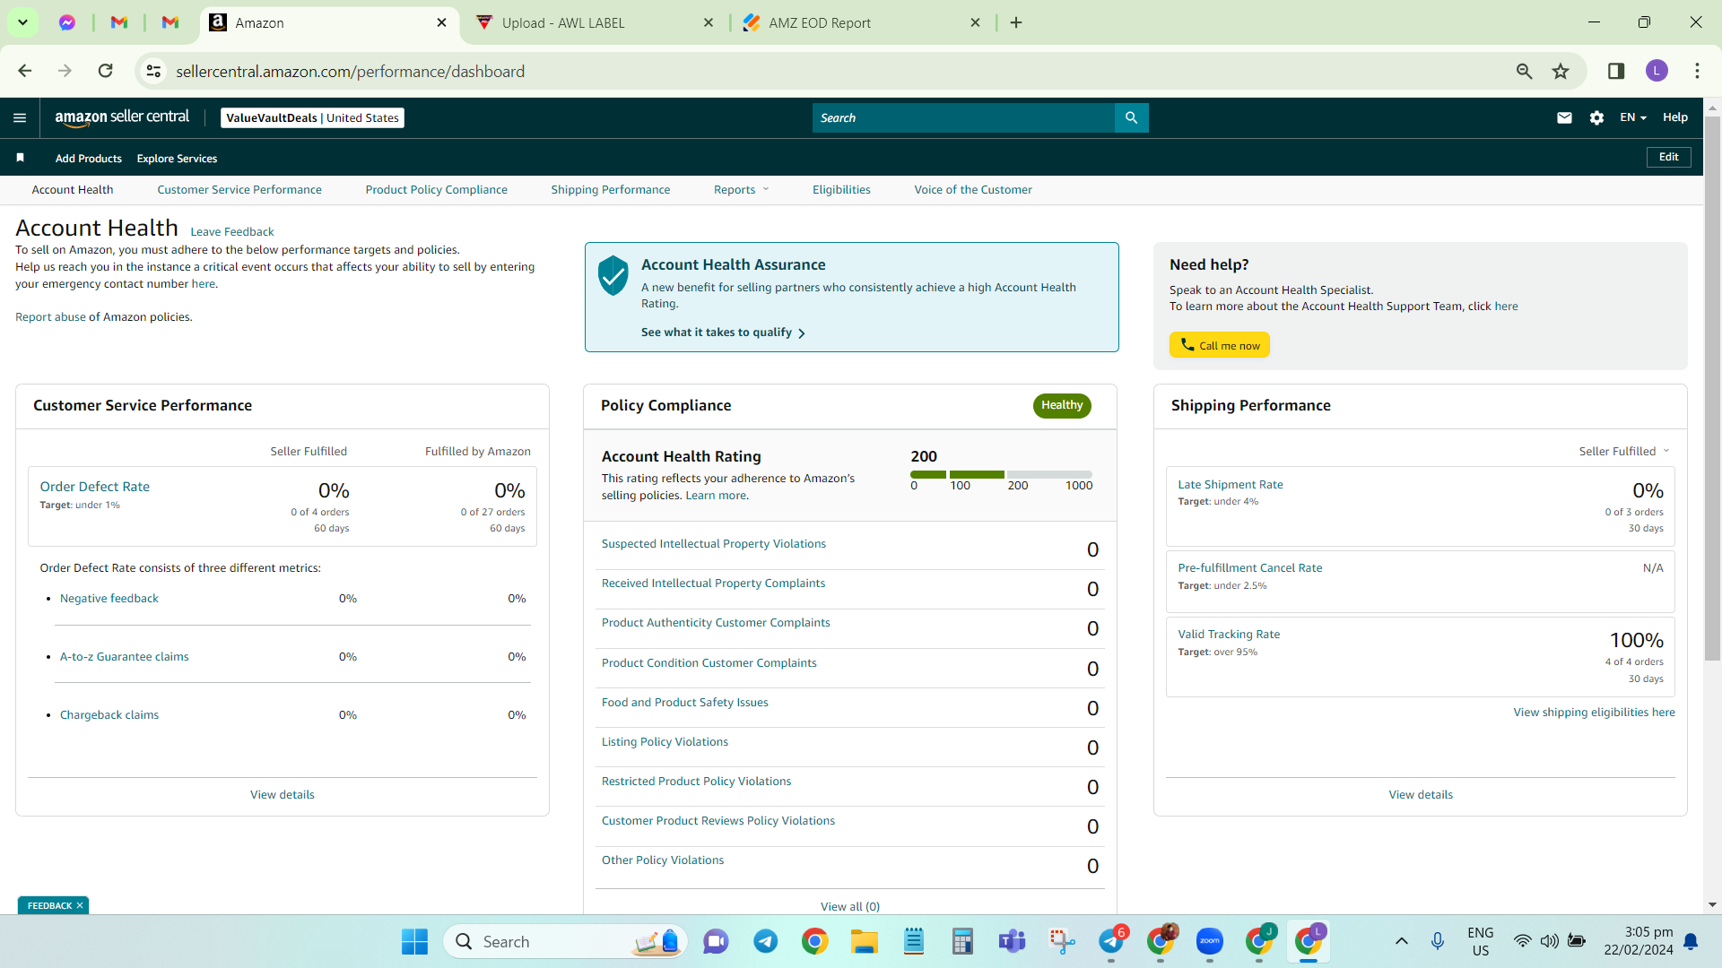Open Microsoft Teams from the taskbar
The height and width of the screenshot is (968, 1722).
[1012, 941]
